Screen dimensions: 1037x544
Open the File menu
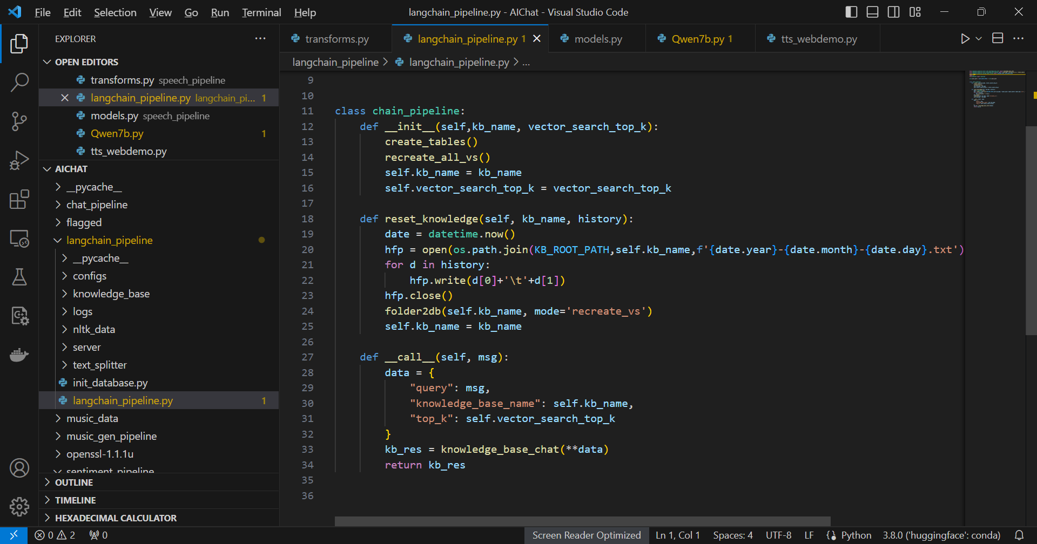[x=43, y=12]
